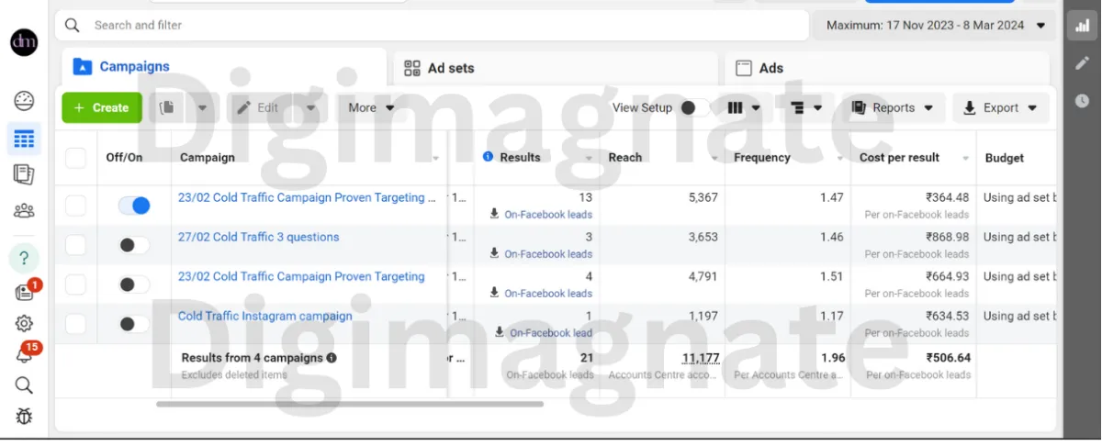This screenshot has width=1102, height=446.
Task: Open the 27/02 Cold Traffic 3 questions link
Action: coord(258,237)
